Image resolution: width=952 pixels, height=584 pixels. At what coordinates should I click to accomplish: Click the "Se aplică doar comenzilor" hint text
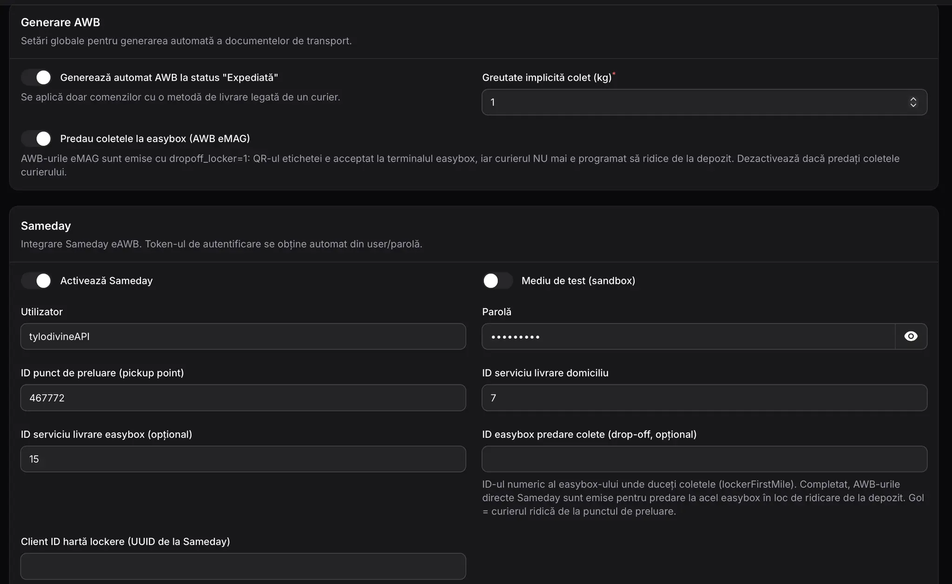point(180,97)
